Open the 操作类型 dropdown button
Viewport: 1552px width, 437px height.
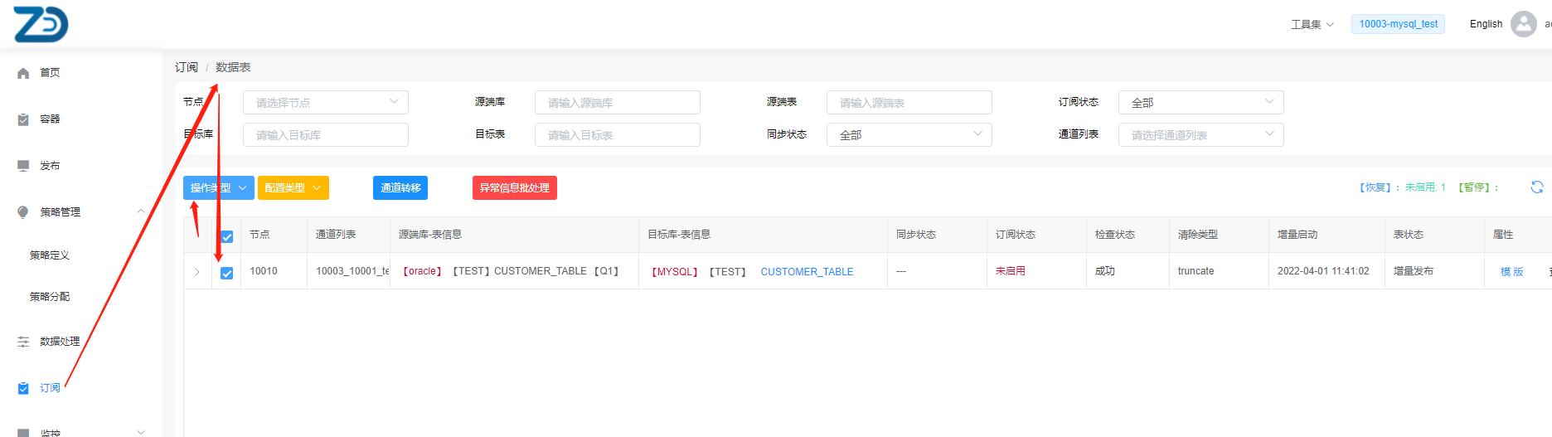click(x=218, y=188)
